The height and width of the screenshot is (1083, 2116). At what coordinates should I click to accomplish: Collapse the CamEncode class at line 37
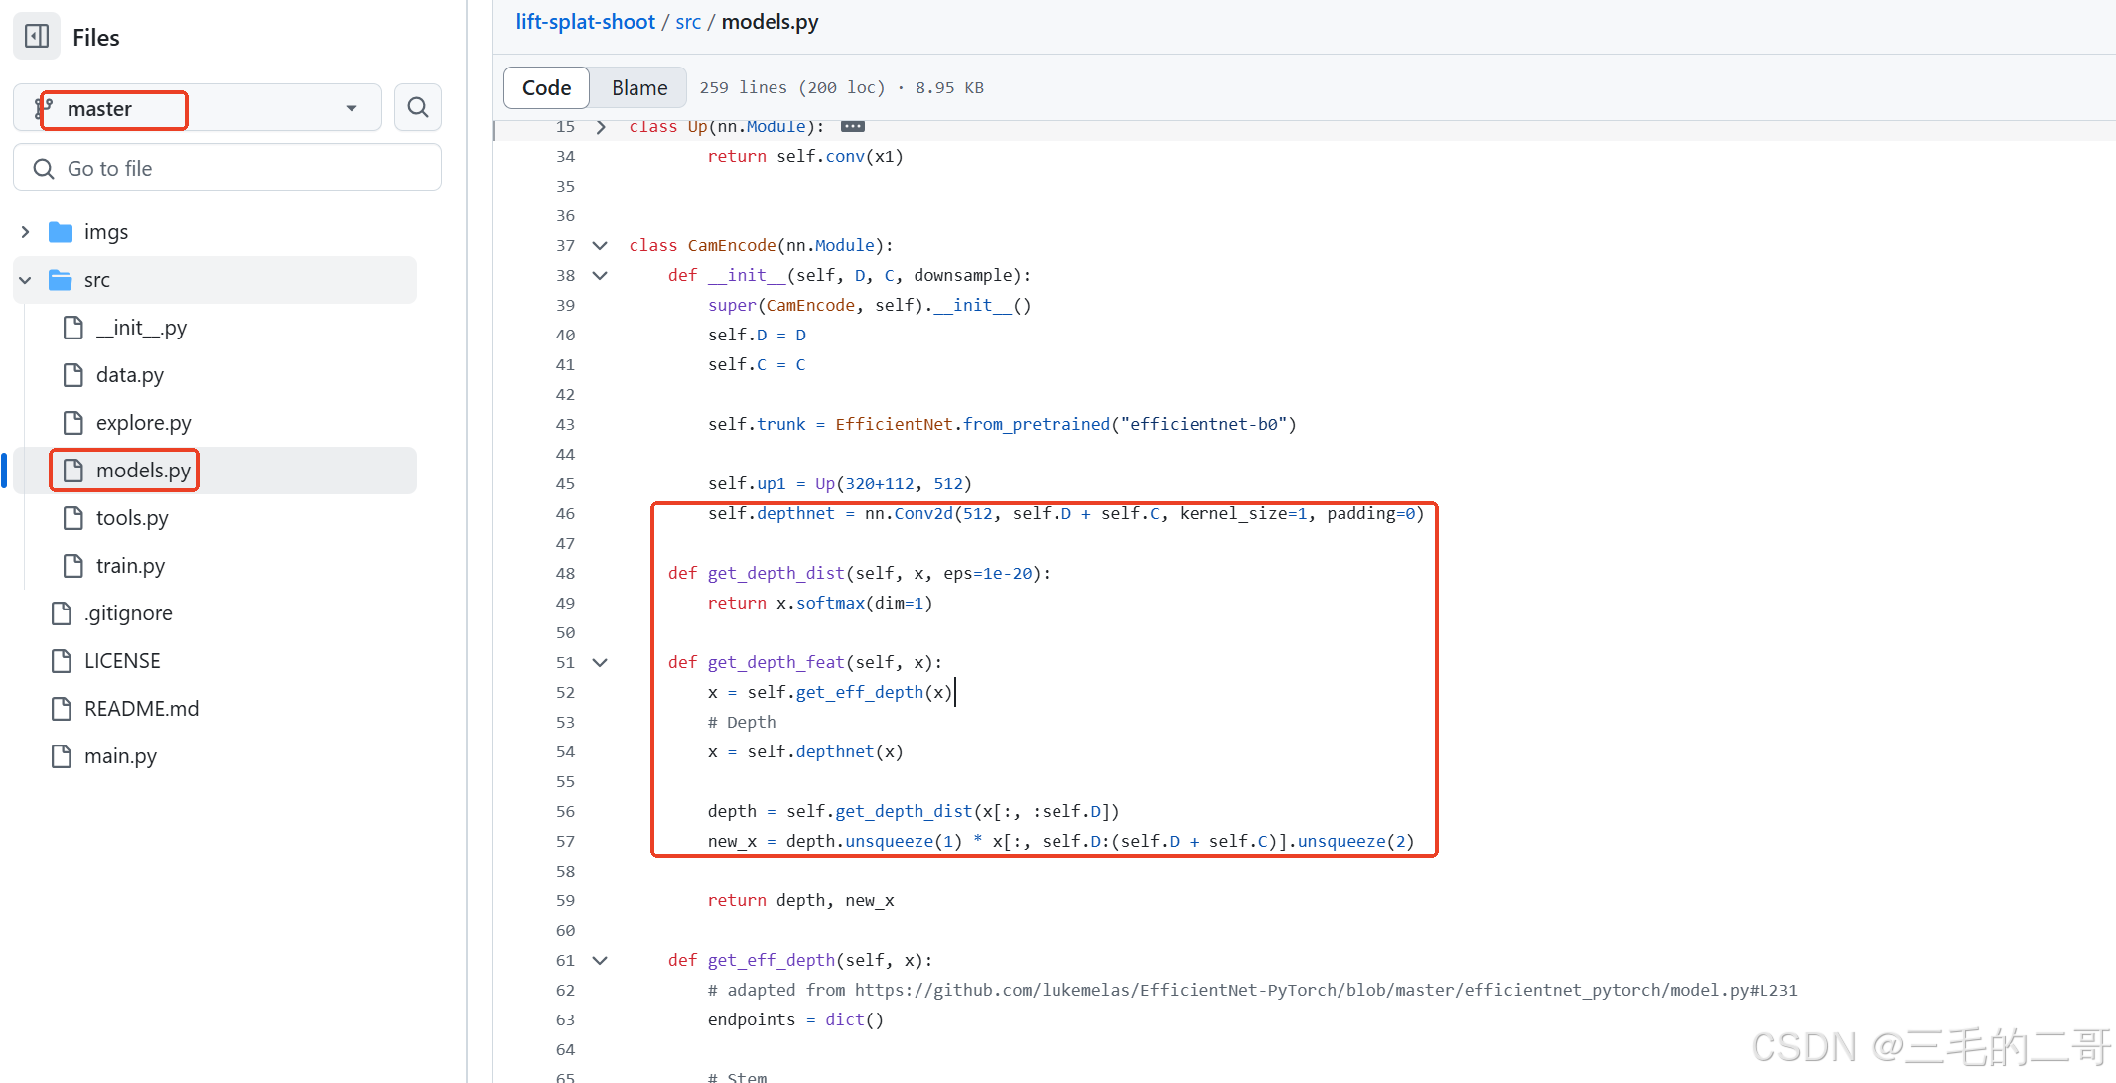[600, 245]
